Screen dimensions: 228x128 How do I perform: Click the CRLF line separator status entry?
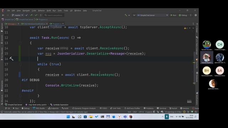point(135,112)
